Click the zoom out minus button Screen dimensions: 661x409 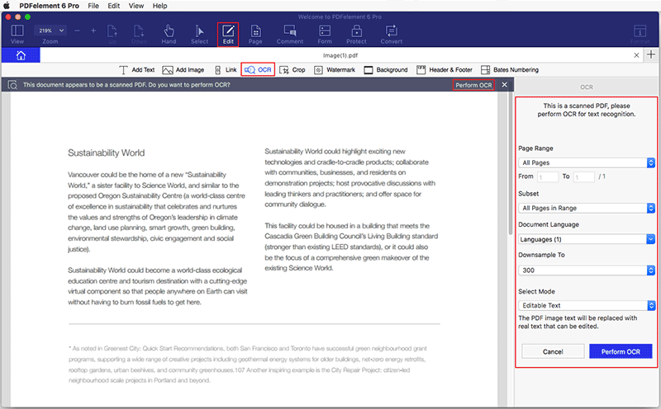[x=77, y=31]
